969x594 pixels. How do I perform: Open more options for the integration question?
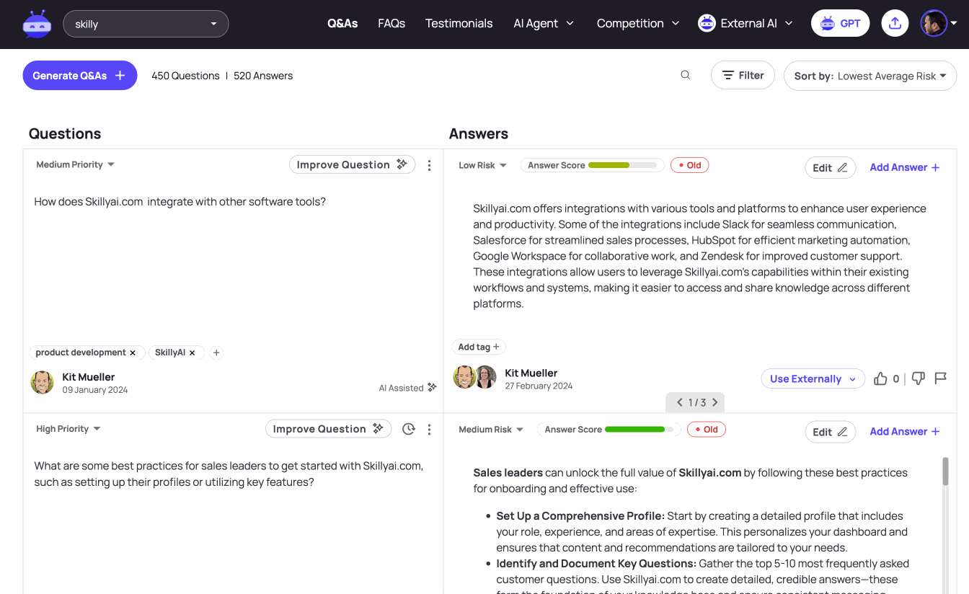point(429,165)
